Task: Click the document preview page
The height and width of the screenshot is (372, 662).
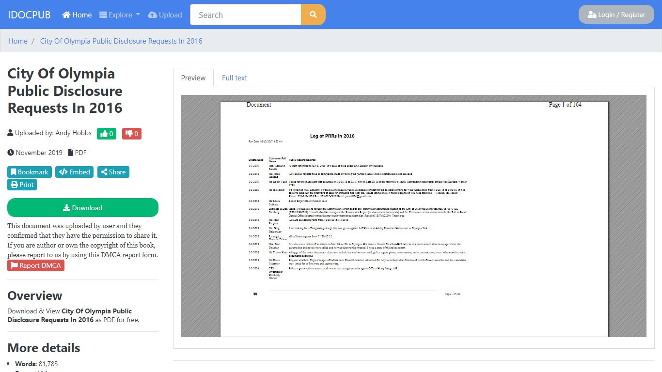Action: [414, 219]
